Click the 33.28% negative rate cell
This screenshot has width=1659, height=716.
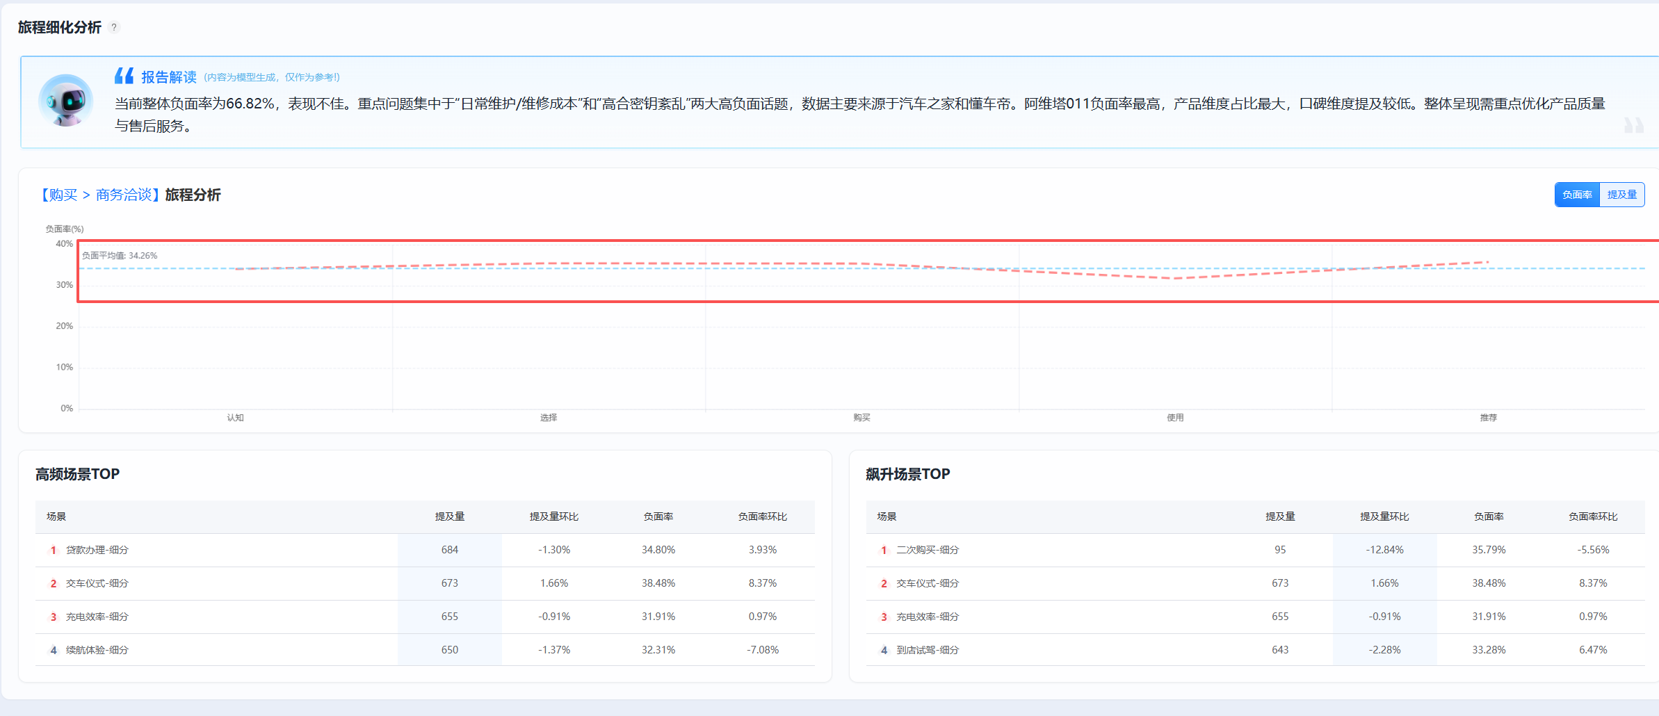click(1489, 650)
